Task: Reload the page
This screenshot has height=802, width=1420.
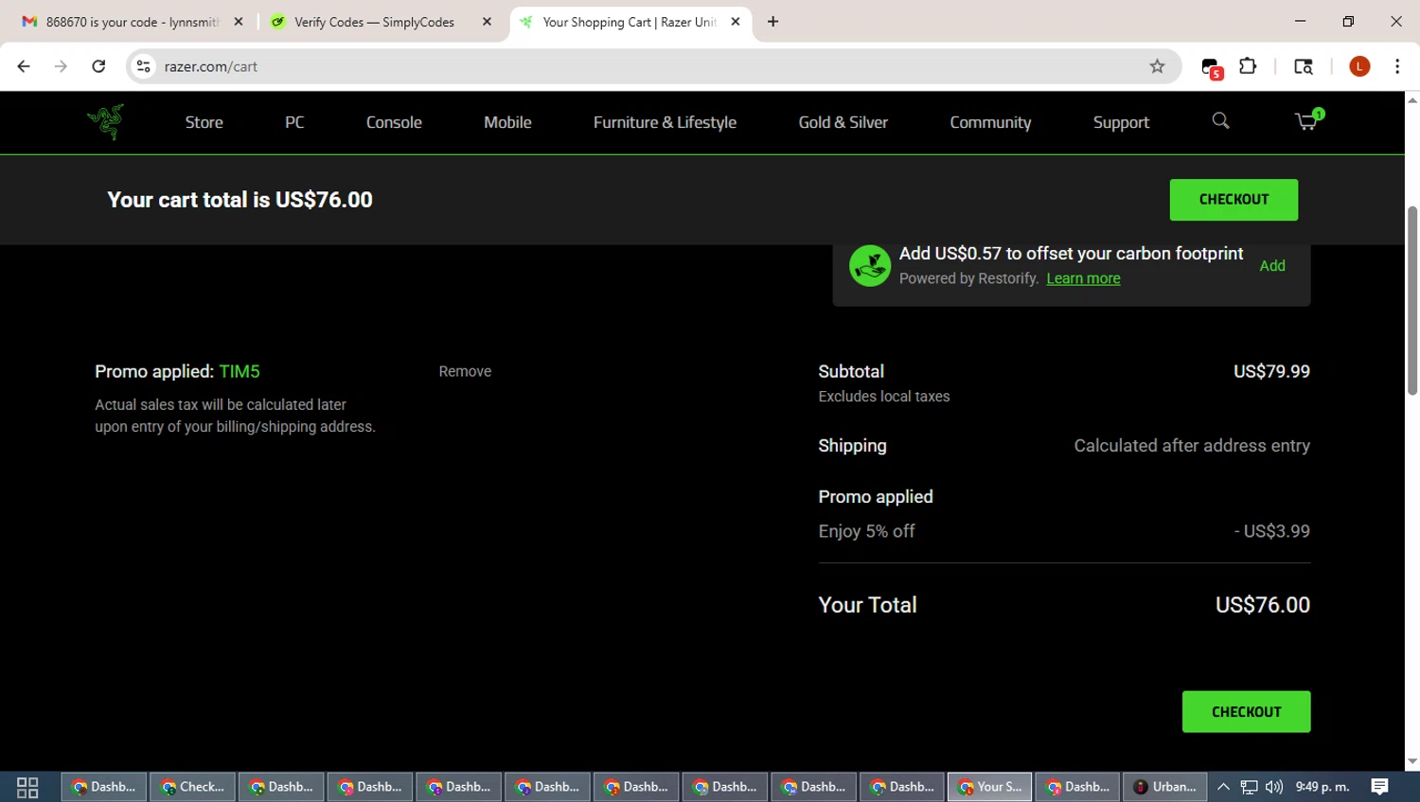Action: 98,66
